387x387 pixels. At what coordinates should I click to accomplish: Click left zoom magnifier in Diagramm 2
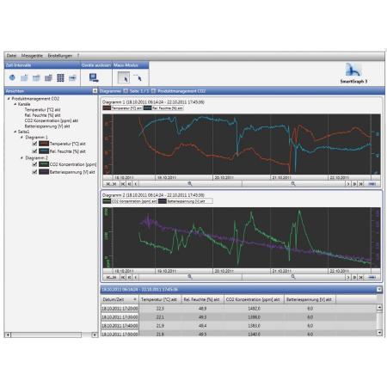point(190,277)
